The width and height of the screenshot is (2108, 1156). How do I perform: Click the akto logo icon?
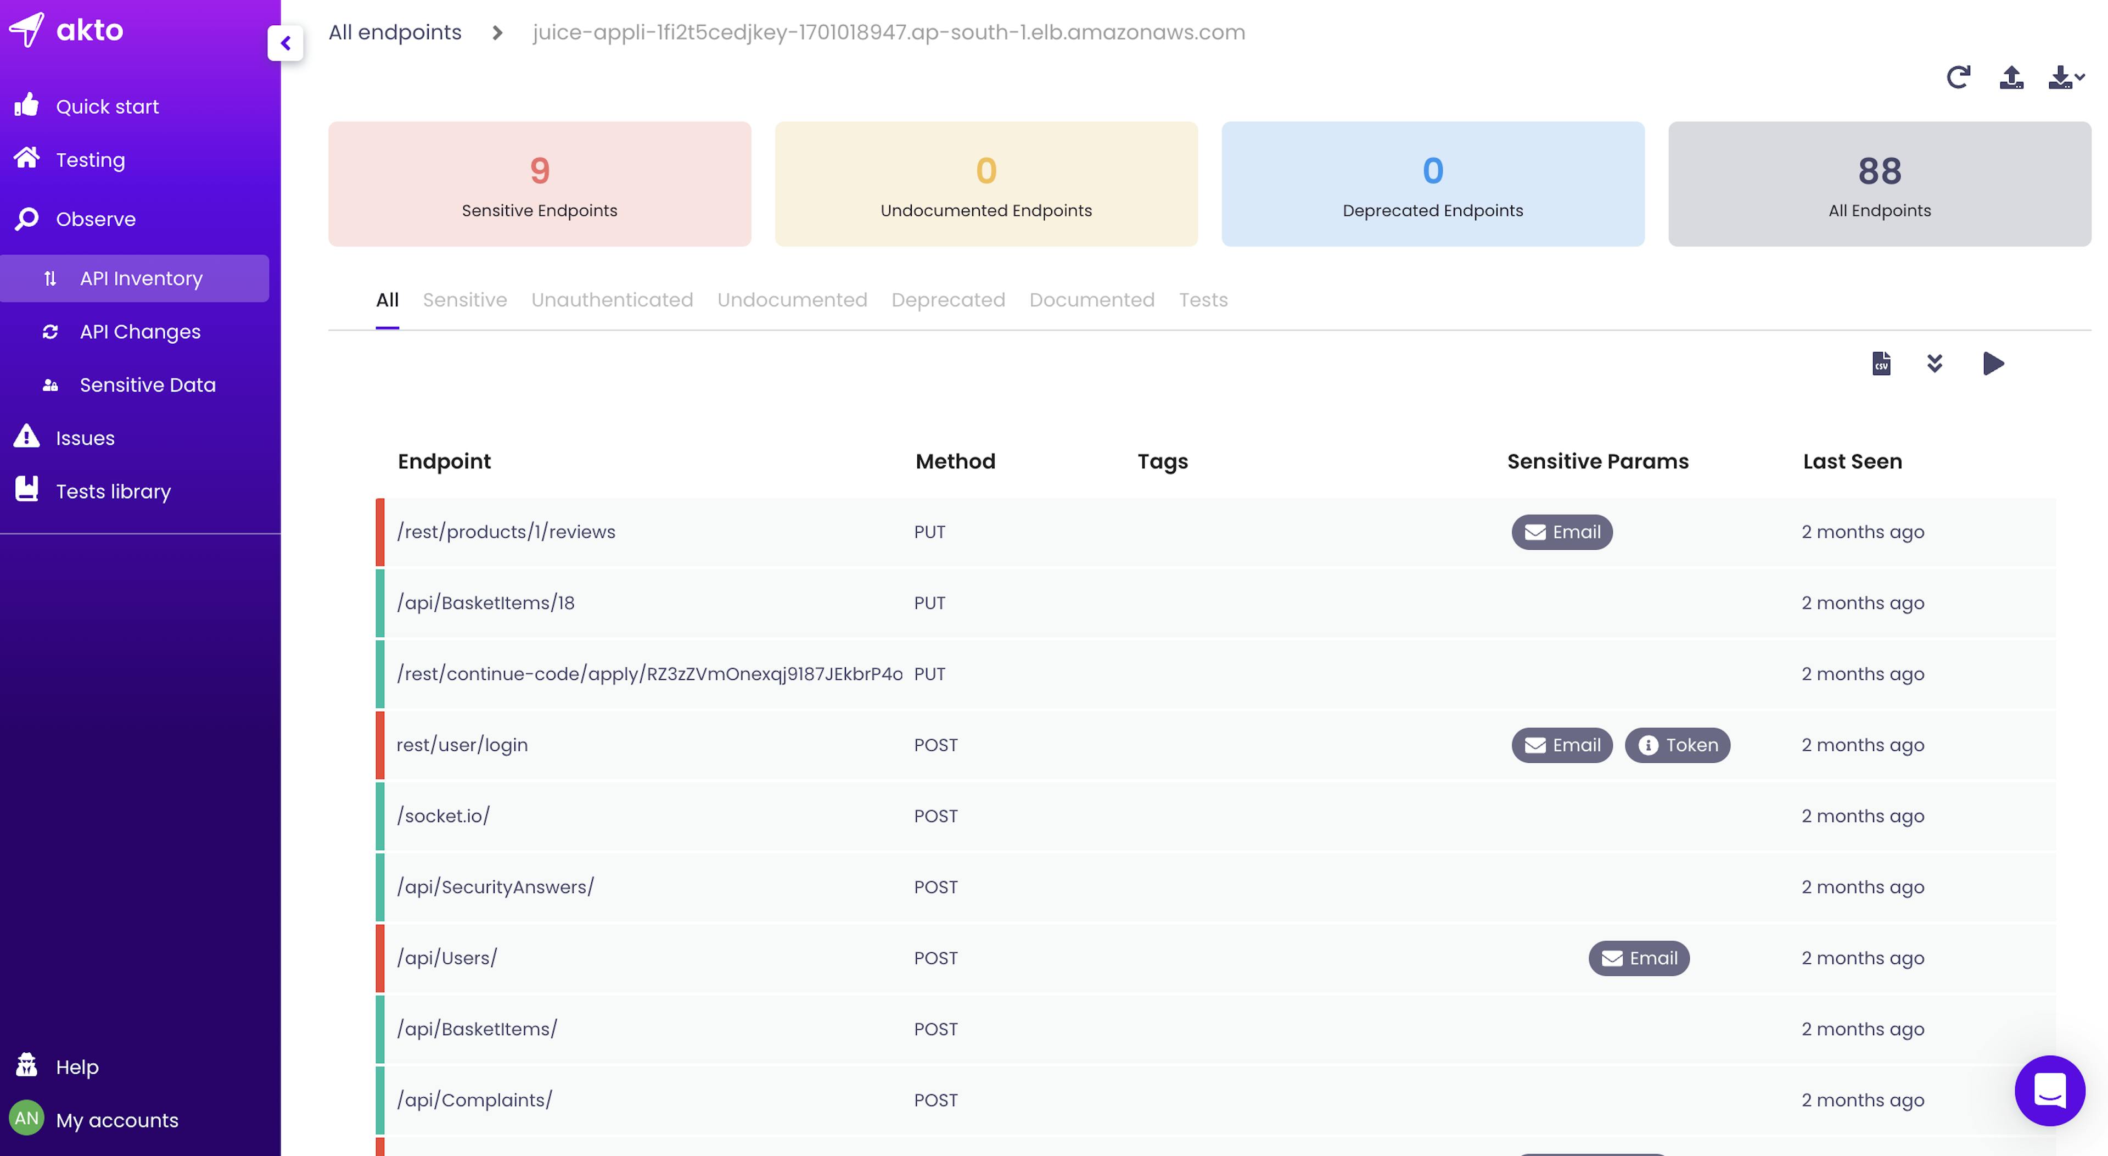pos(27,30)
